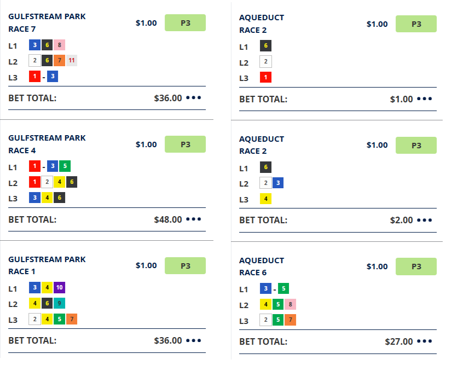
Task: Click pink number 8 in Aqueduct Race 6 L2
Action: pos(291,305)
